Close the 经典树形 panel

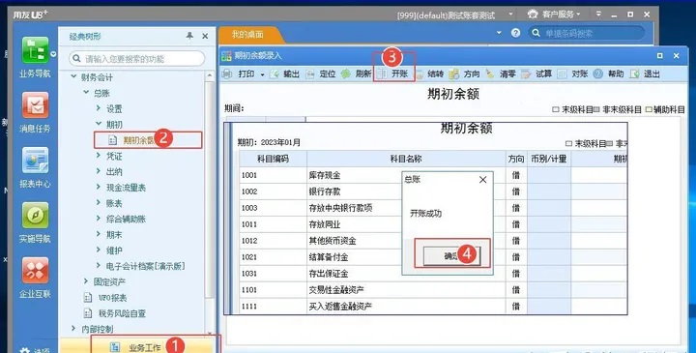coord(205,37)
